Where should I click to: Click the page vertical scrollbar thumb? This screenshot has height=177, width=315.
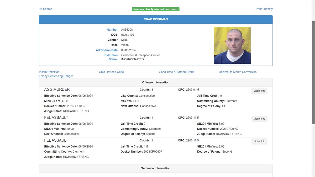313,72
